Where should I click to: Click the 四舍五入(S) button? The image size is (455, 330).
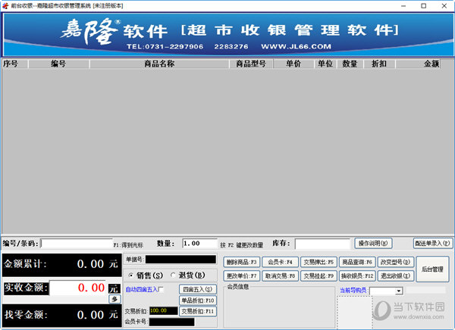tap(197, 289)
